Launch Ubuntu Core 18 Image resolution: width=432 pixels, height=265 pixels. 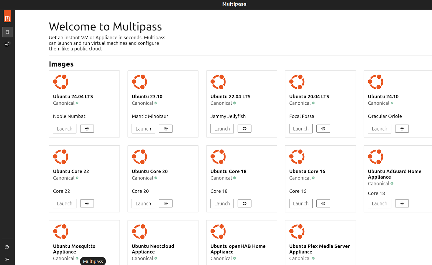pyautogui.click(x=222, y=204)
